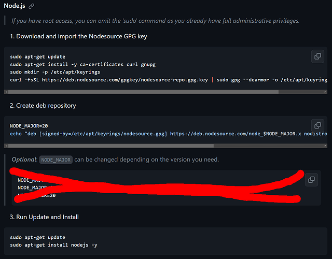Click '2. Create deb repository' step text
332x259 pixels.
[x=43, y=106]
